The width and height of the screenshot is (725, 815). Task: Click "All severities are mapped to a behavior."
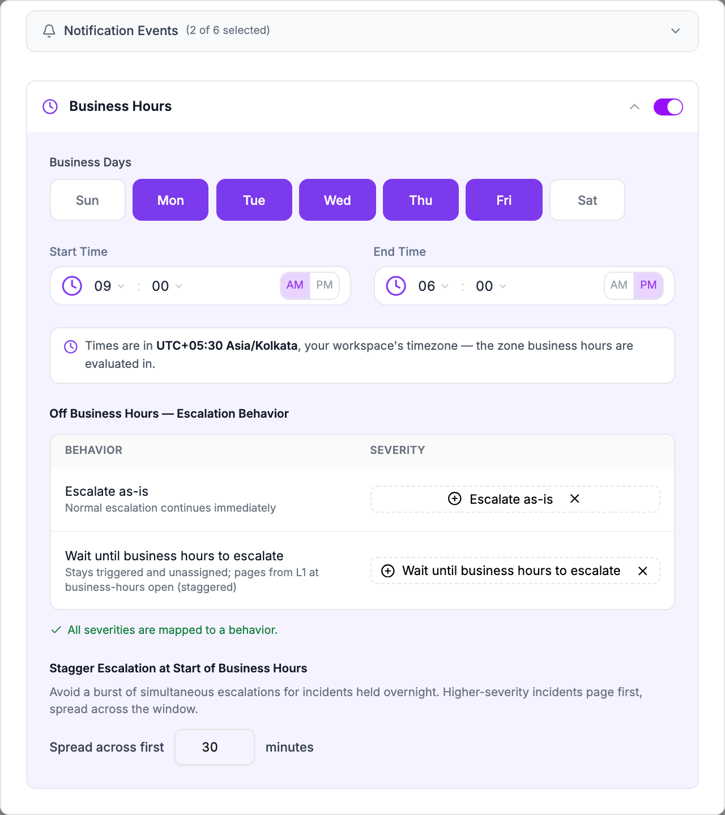pos(173,630)
